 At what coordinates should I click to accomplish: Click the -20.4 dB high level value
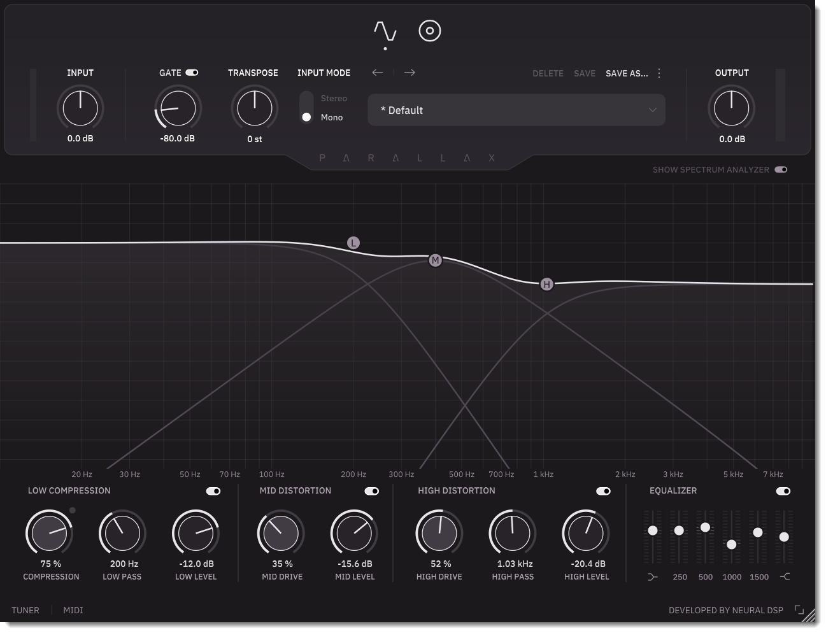point(588,564)
